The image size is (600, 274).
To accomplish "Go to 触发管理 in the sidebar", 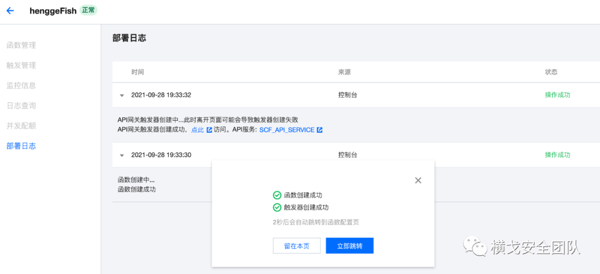I will (x=21, y=65).
